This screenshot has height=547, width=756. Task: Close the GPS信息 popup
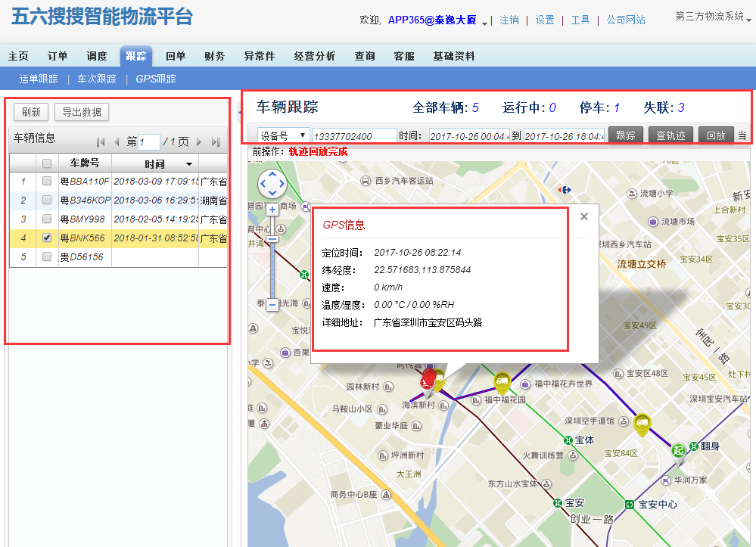coord(584,216)
